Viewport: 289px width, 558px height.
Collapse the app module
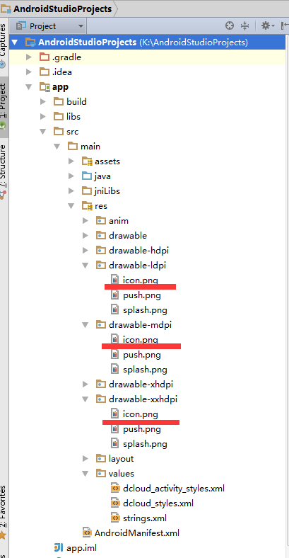[29, 87]
